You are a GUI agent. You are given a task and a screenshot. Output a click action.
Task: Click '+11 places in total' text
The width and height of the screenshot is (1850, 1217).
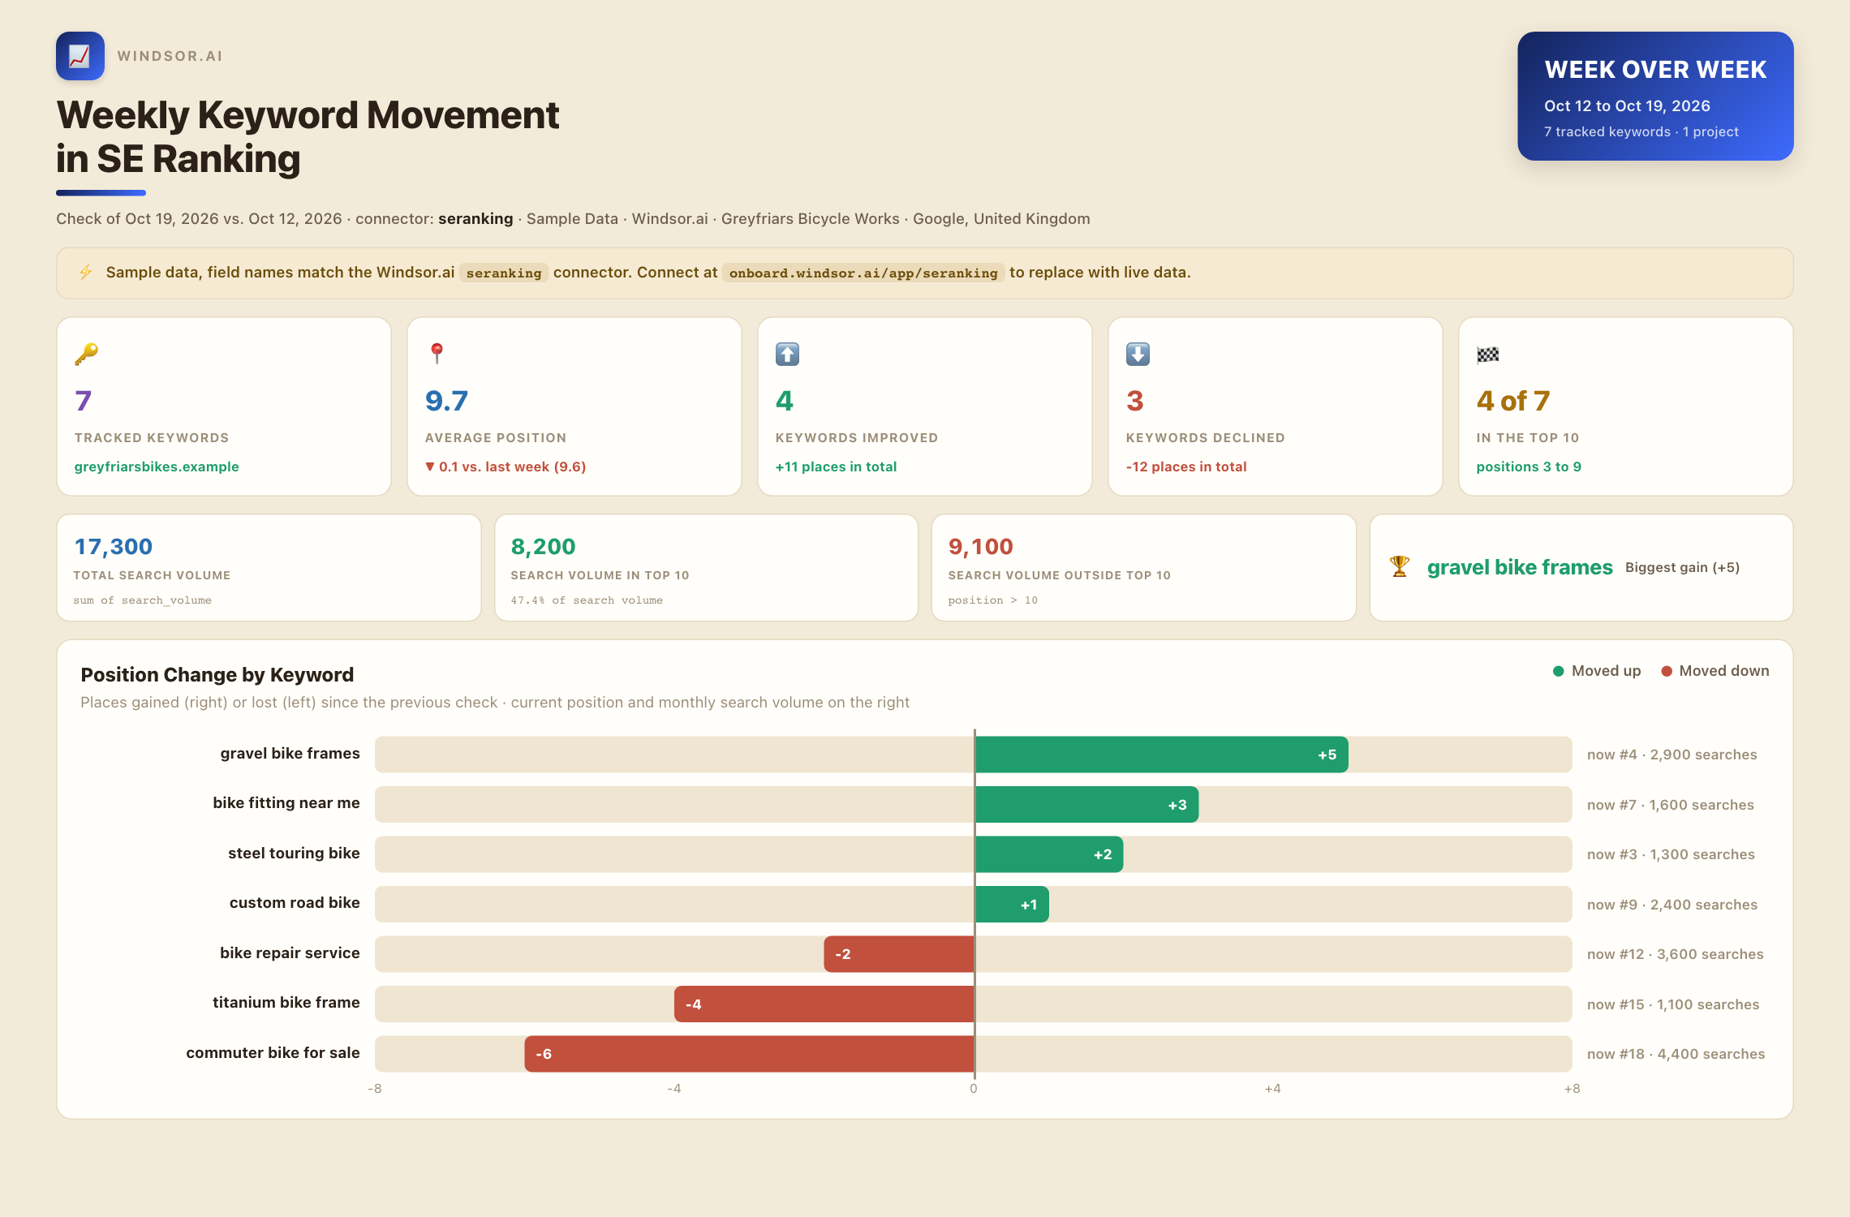tap(836, 467)
